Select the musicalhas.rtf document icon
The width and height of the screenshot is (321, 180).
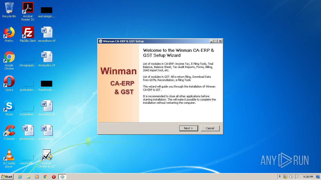[47, 108]
